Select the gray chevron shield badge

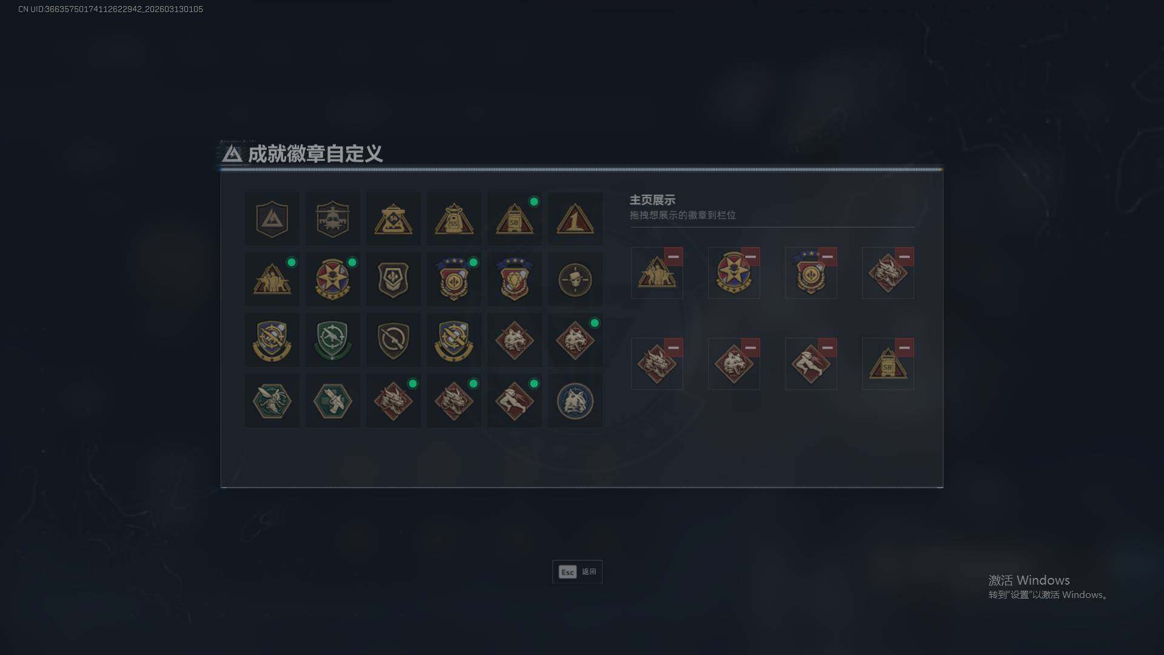tap(393, 280)
